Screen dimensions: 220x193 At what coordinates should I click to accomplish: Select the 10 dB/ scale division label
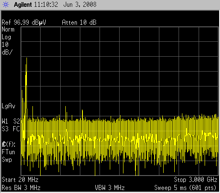7,49
